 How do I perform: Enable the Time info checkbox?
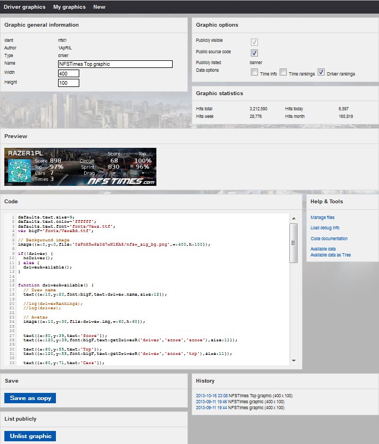pos(254,72)
